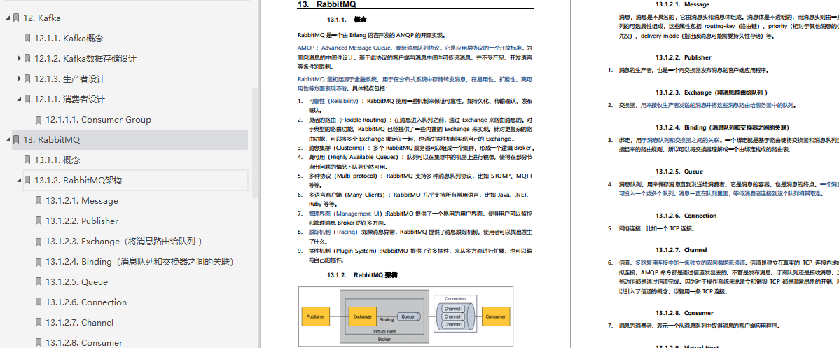This screenshot has height=348, width=839.
Task: Click bookmark icon beside 13.1.2.2. Publisher
Action: click(39, 221)
